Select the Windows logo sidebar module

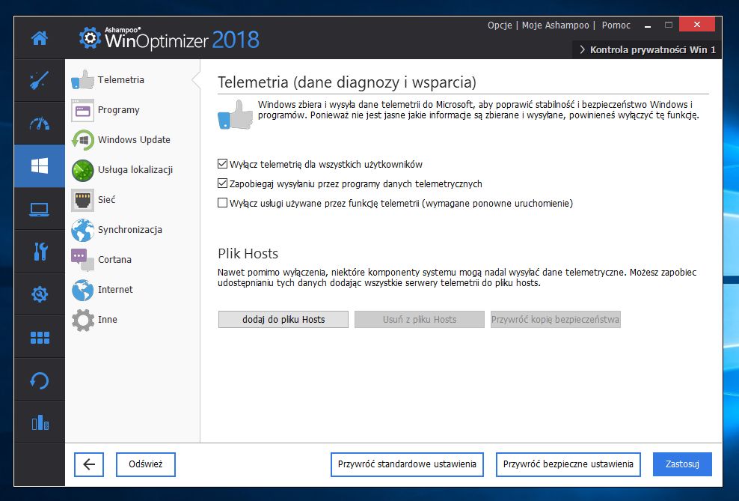coord(40,166)
